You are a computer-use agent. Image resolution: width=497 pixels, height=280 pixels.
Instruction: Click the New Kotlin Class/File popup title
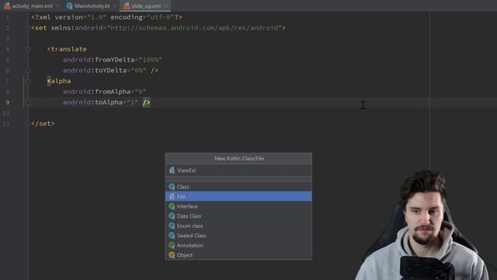[x=239, y=159]
